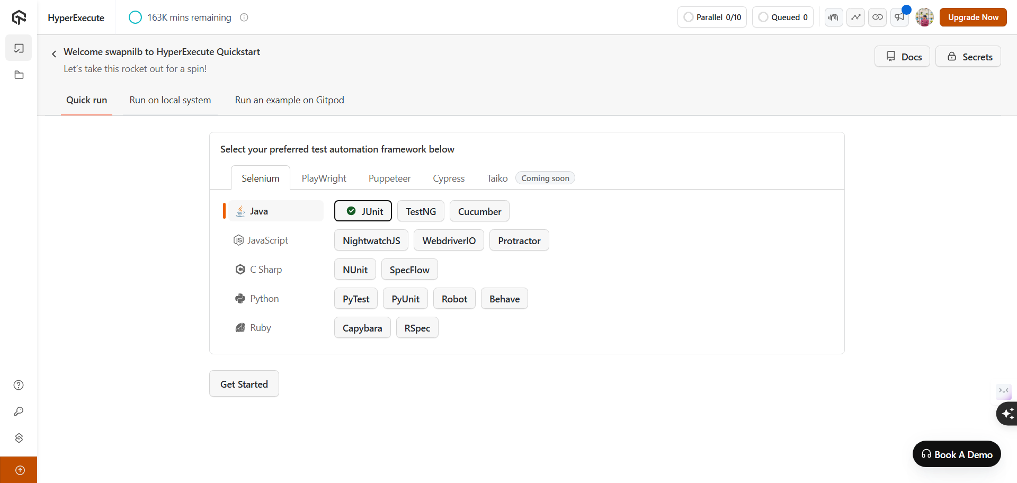The image size is (1017, 483).
Task: Open the access key icon in sidebar
Action: (x=19, y=412)
